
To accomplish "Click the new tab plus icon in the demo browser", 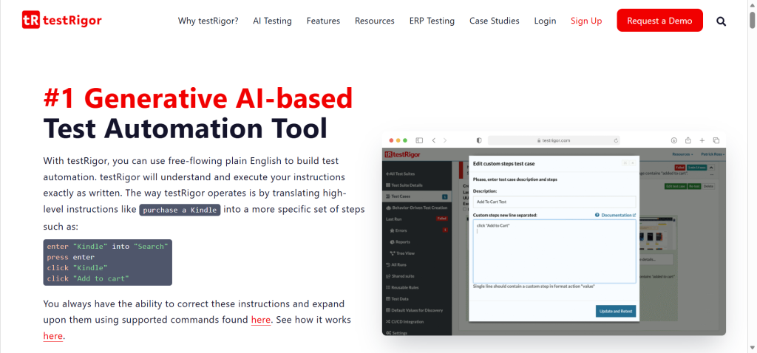I will point(702,140).
